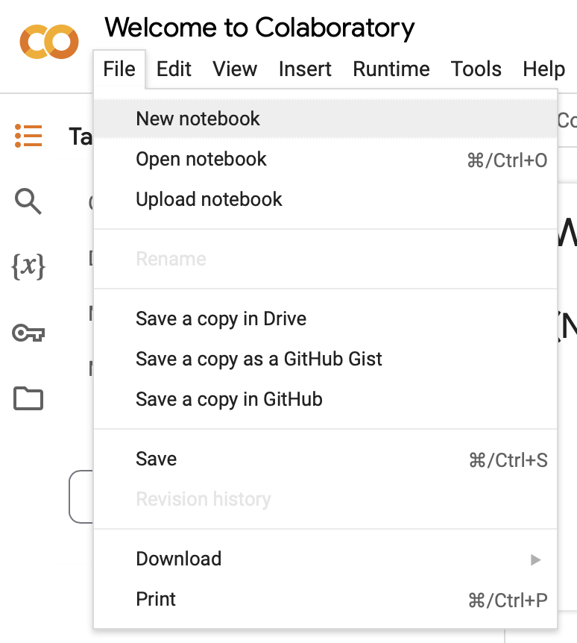Click "Save a copy in Drive"
Screen dimensions: 577x643
[x=221, y=319]
